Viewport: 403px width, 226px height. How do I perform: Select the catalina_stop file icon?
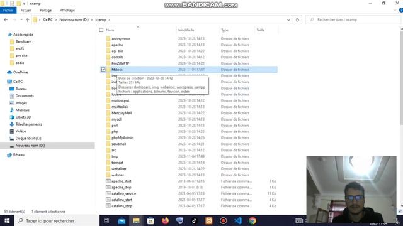108,206
